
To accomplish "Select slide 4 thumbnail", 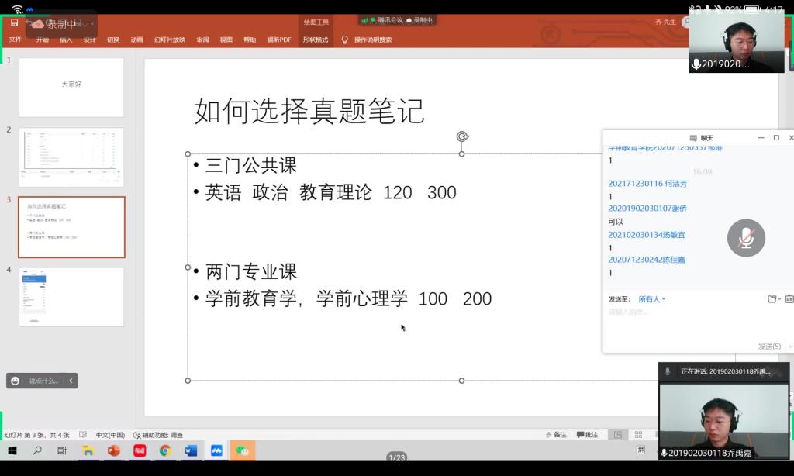I will (71, 297).
